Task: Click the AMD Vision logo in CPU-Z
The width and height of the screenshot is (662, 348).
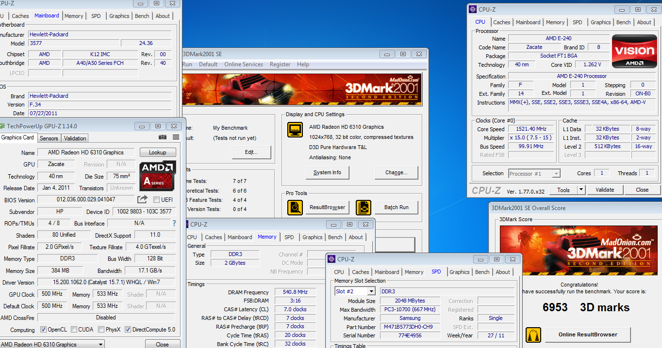Action: point(635,51)
